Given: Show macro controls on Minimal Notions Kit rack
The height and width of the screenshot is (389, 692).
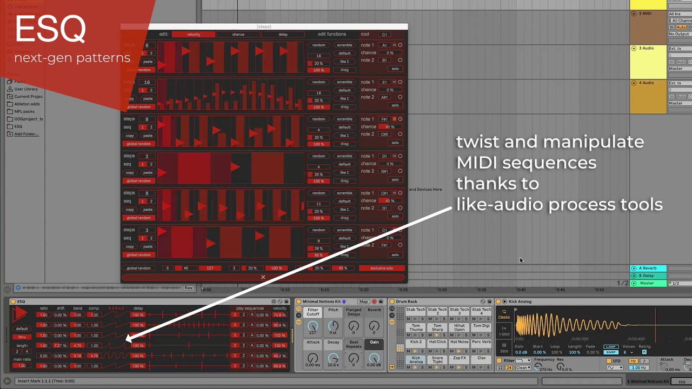Looking at the screenshot, I should pyautogui.click(x=298, y=308).
